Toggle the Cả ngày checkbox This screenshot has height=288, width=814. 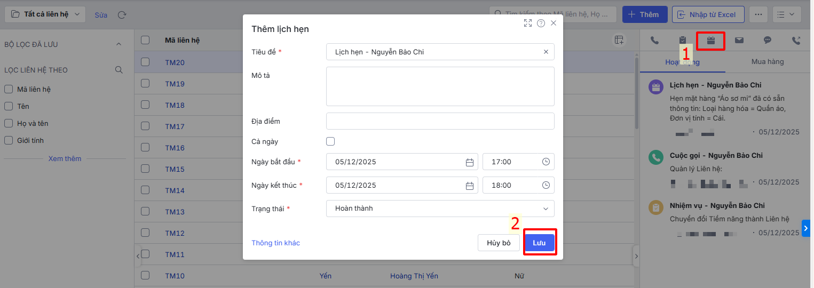pos(330,141)
